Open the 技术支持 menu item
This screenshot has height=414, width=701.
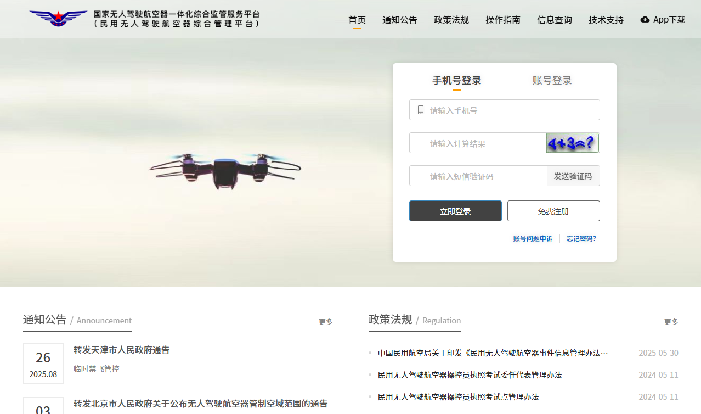pos(606,20)
